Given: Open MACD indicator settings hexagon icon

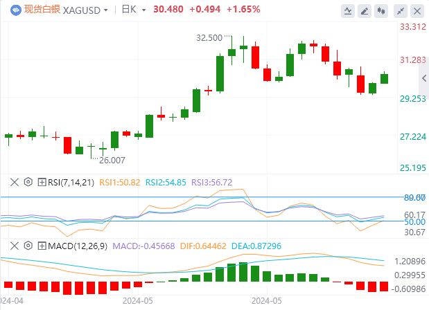Looking at the screenshot, I should [28, 246].
